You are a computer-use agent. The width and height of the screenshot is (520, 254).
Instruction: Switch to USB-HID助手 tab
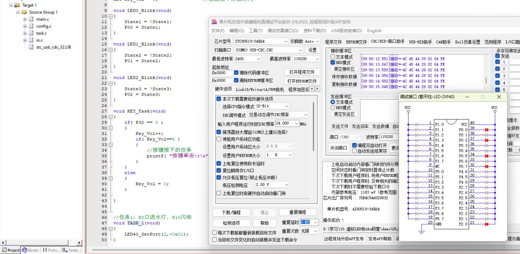(x=420, y=42)
